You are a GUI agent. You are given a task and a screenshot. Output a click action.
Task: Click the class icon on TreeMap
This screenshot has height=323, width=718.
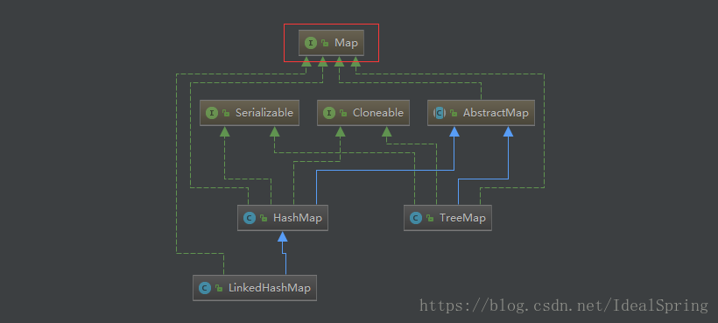click(416, 218)
